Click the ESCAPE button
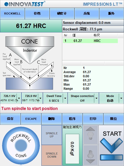The height and width of the screenshot is (166, 124). point(31,119)
